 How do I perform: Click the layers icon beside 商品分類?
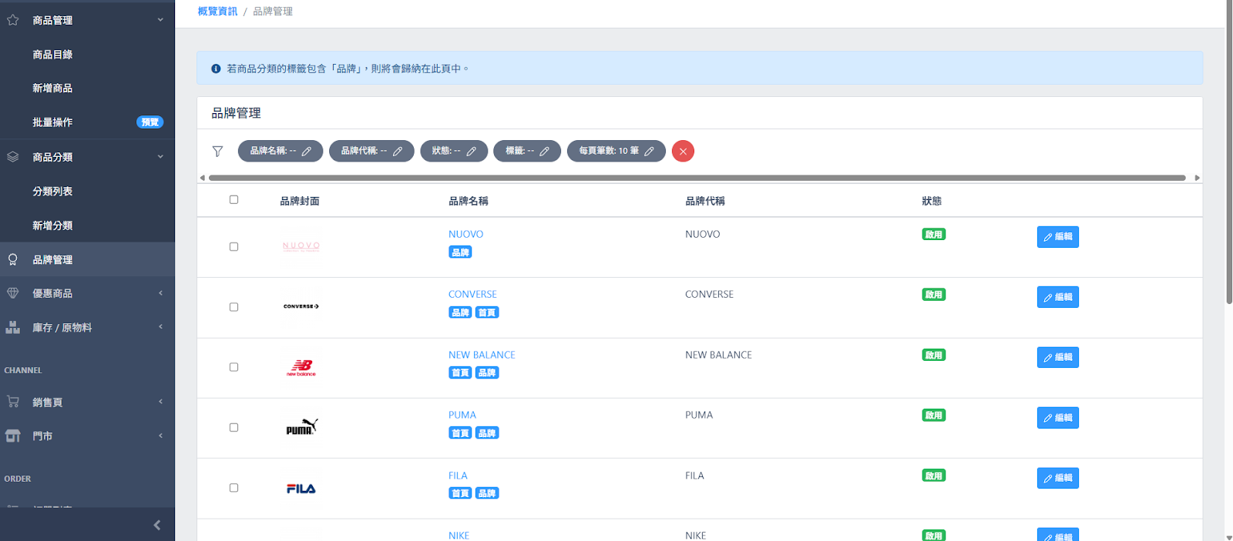pyautogui.click(x=13, y=156)
